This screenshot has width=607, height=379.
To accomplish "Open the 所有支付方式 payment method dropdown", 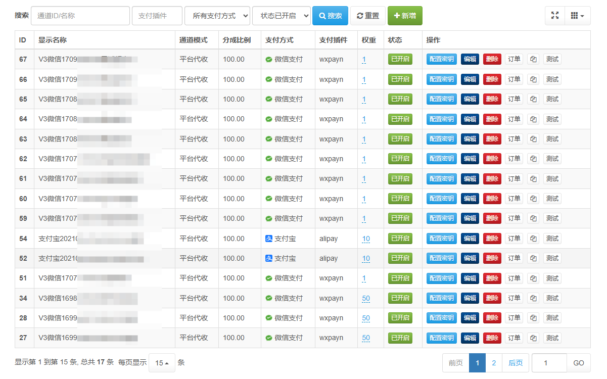I will tap(217, 16).
